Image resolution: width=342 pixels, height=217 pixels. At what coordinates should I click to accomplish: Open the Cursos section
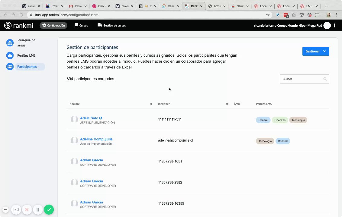click(81, 26)
